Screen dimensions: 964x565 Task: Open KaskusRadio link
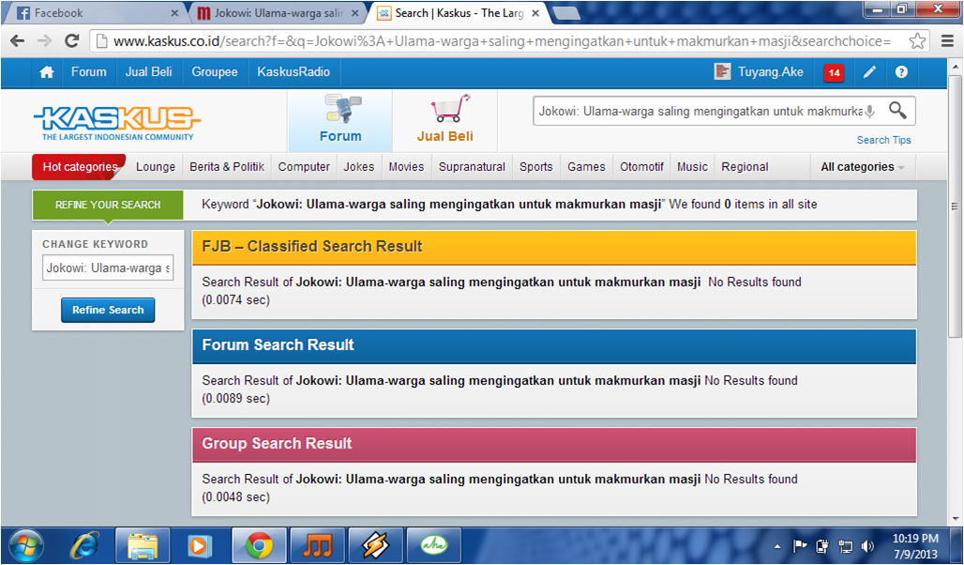(x=294, y=72)
